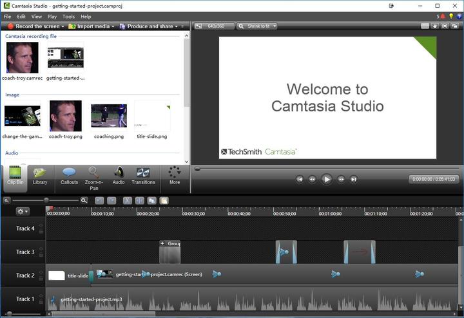Toggle the eye visibility icon on Track 1

41,296
